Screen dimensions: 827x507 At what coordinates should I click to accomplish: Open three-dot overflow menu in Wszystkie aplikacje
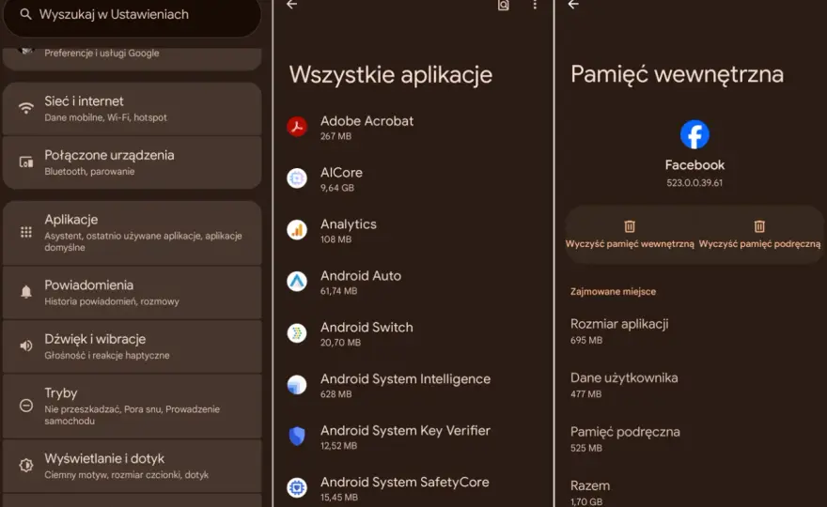point(535,5)
